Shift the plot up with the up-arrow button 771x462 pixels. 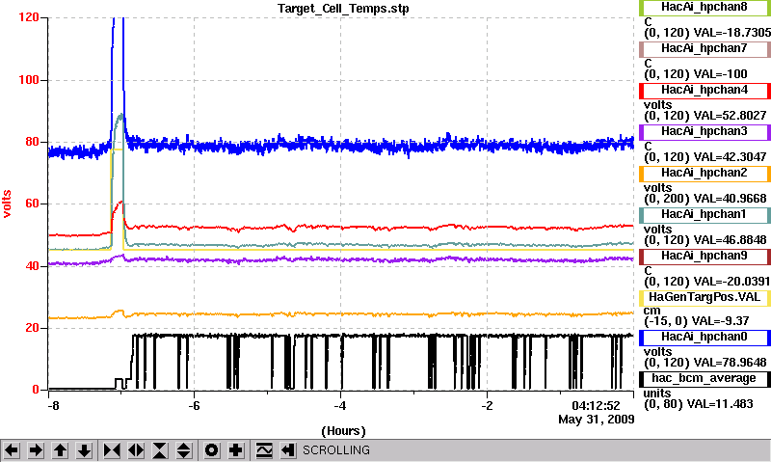point(60,450)
